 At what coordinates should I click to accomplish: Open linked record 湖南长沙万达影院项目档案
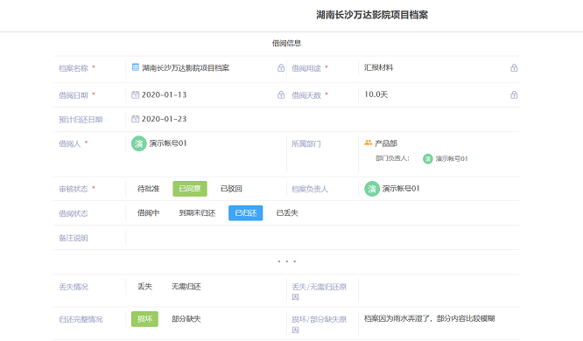(x=186, y=67)
